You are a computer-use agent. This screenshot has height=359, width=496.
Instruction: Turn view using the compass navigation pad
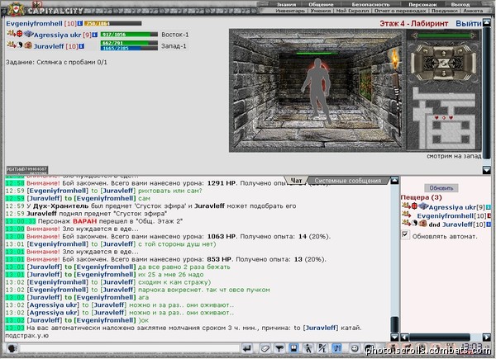coord(444,64)
